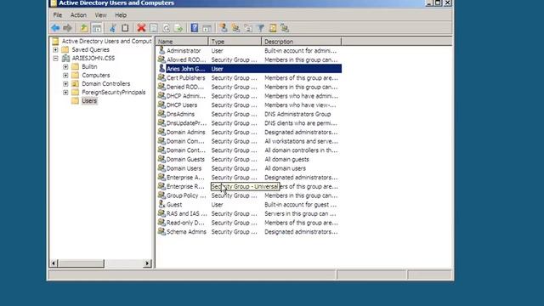The image size is (544, 306).
Task: Select Domain Controllers in the tree
Action: (105, 83)
